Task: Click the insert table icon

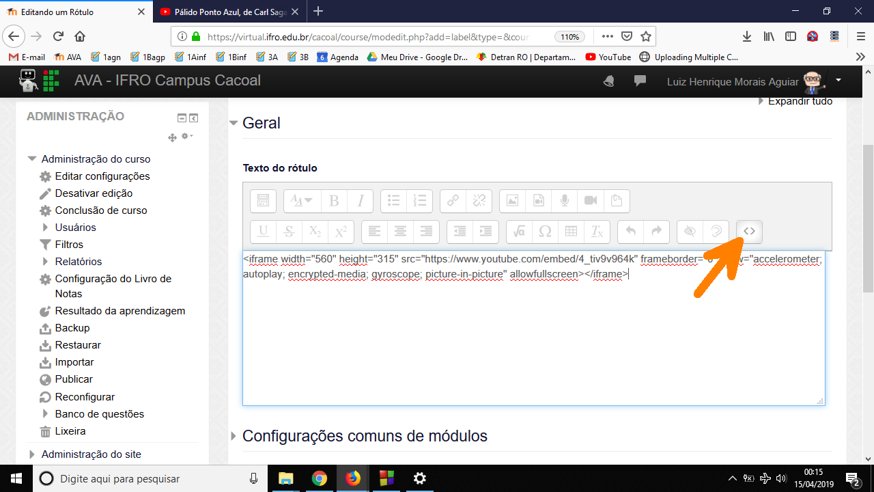Action: point(571,232)
